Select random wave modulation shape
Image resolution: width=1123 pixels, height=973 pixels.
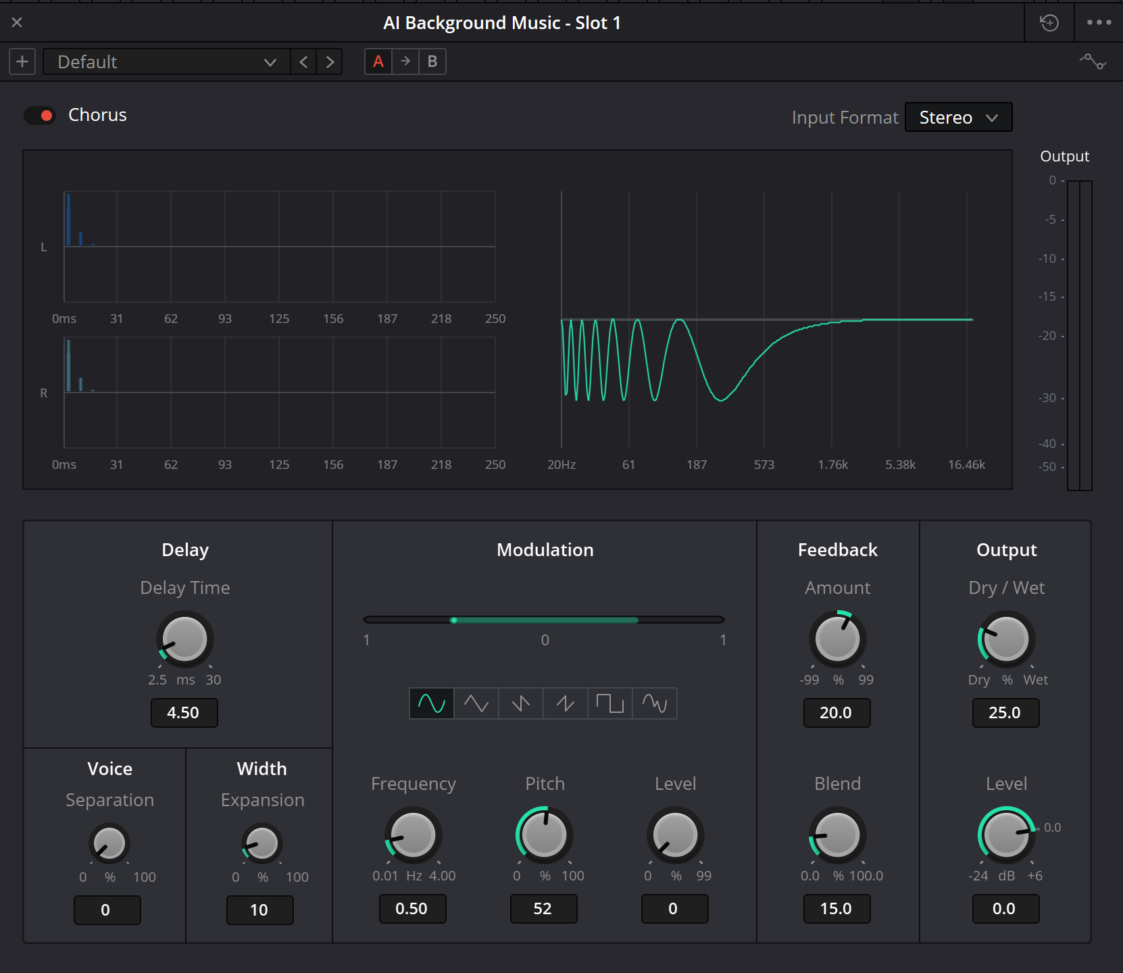point(655,703)
